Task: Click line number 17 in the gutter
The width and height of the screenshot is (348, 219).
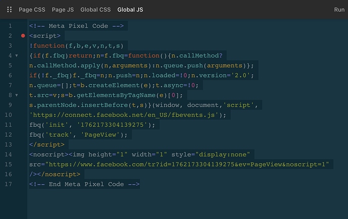Action: (x=9, y=184)
